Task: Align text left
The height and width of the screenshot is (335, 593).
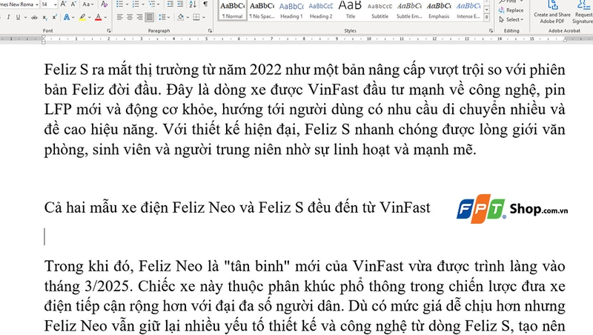Action: click(x=120, y=17)
